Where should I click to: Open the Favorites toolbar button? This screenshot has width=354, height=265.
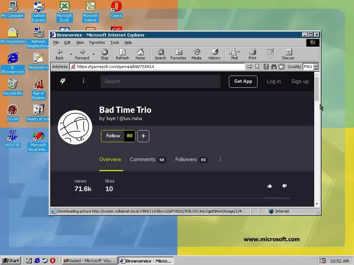pyautogui.click(x=178, y=55)
